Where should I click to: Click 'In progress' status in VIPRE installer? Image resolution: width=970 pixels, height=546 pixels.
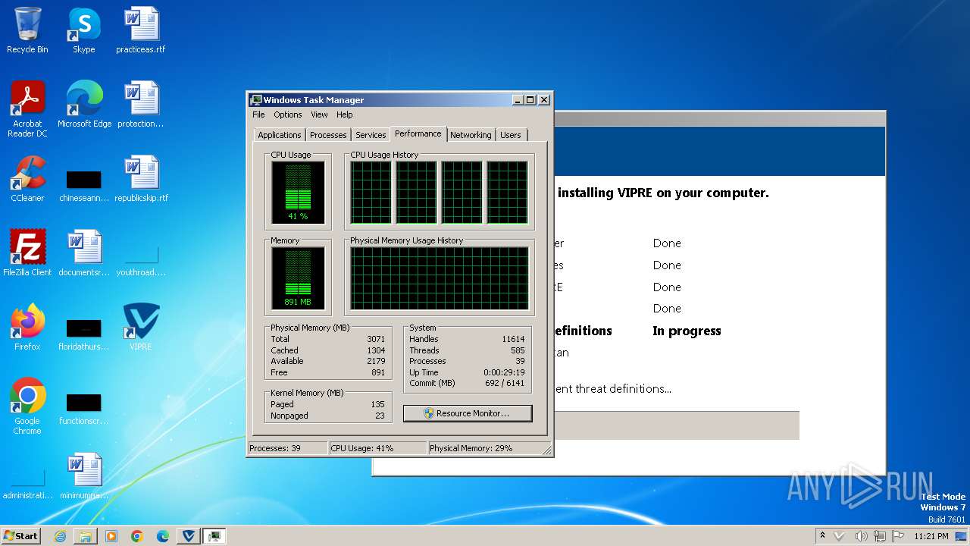coord(687,331)
